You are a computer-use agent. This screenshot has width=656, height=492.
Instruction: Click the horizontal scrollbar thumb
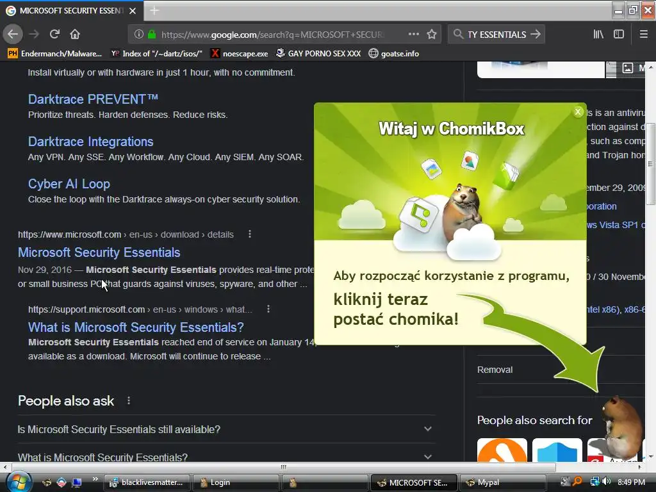click(x=283, y=466)
